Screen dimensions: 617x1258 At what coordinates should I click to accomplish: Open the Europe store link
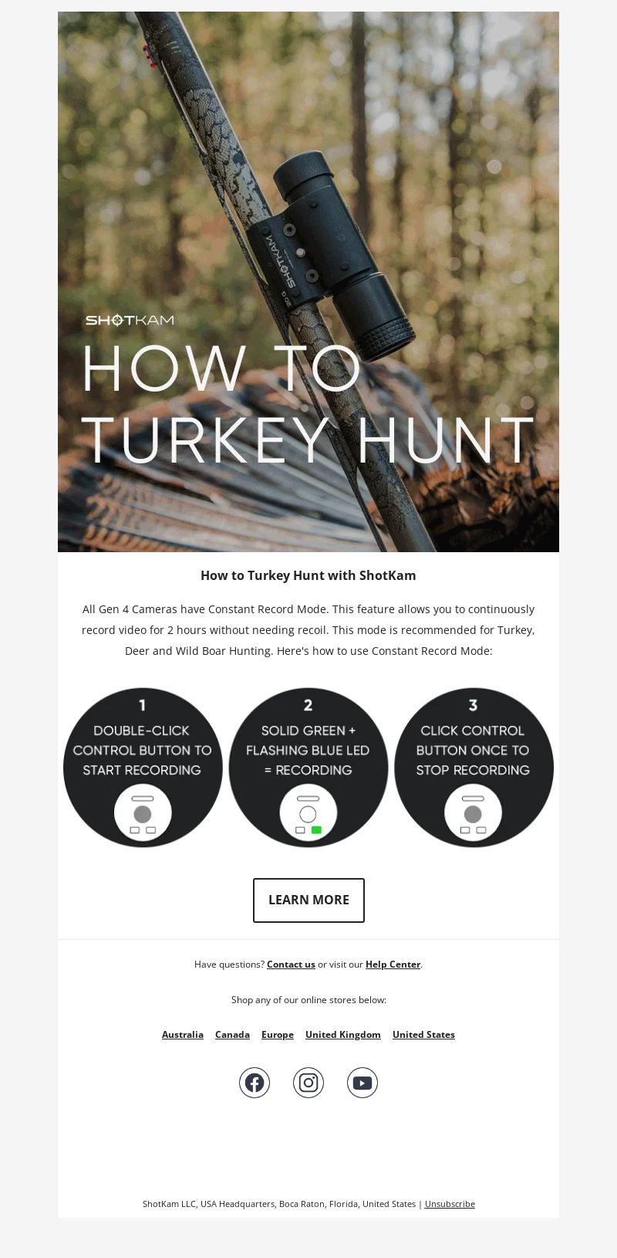click(x=278, y=1034)
